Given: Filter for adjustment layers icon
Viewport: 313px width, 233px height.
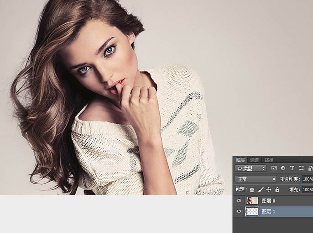Looking at the screenshot, I should (x=283, y=168).
